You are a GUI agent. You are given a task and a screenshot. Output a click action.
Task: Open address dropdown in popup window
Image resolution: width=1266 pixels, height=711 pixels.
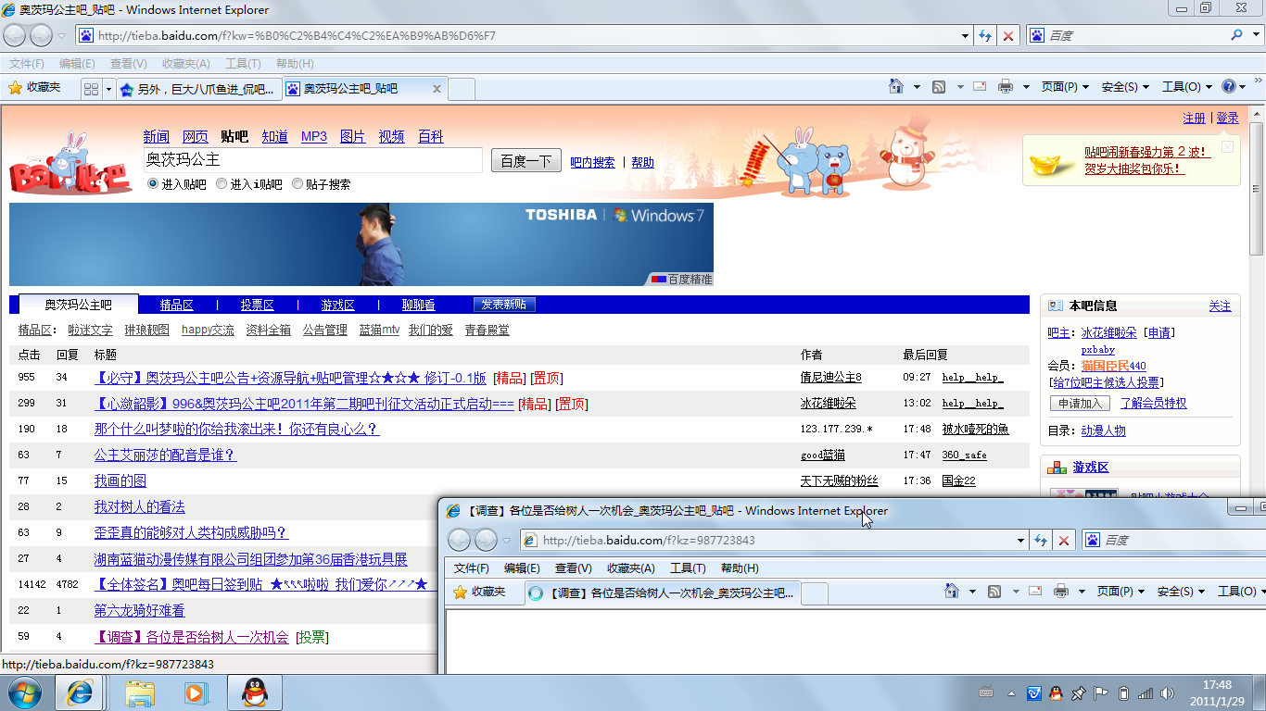click(x=1020, y=541)
